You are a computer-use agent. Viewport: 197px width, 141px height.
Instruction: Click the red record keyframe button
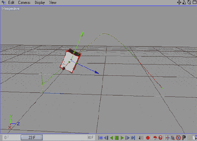148,138
